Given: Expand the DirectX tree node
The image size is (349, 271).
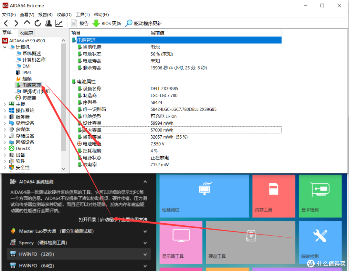Looking at the screenshot, I should (x=5, y=149).
